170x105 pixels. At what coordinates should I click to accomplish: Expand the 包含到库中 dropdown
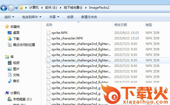(x=32, y=17)
